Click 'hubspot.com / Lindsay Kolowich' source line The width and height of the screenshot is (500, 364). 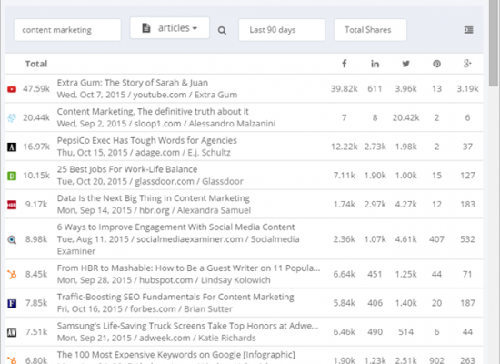click(x=205, y=280)
